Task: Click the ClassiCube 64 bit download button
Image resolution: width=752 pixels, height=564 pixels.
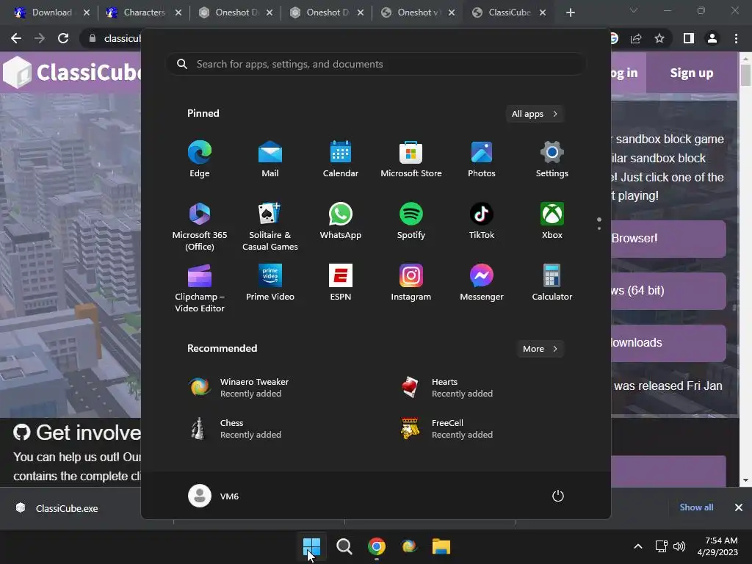Action: coord(668,291)
